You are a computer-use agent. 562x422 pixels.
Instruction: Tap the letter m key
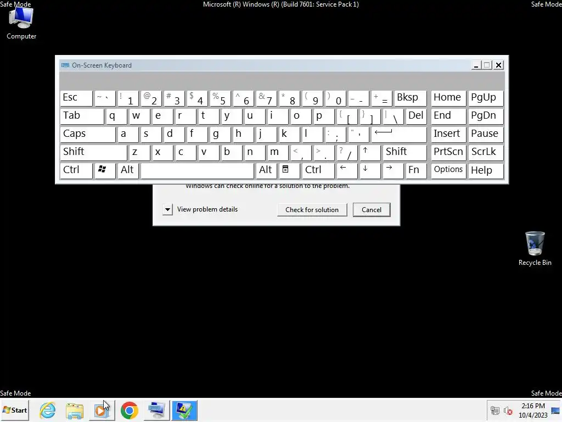click(277, 152)
